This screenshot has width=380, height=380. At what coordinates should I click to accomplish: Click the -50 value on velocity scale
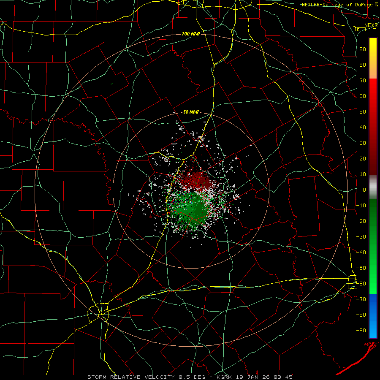(x=361, y=268)
